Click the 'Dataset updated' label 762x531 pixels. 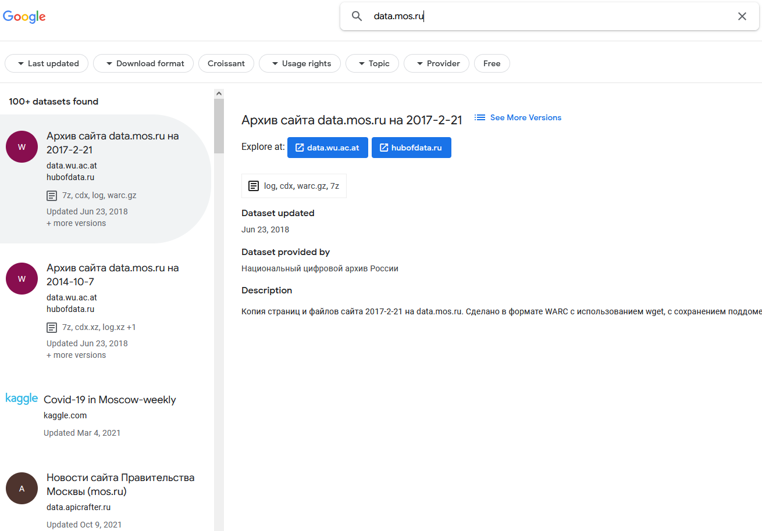pyautogui.click(x=278, y=213)
